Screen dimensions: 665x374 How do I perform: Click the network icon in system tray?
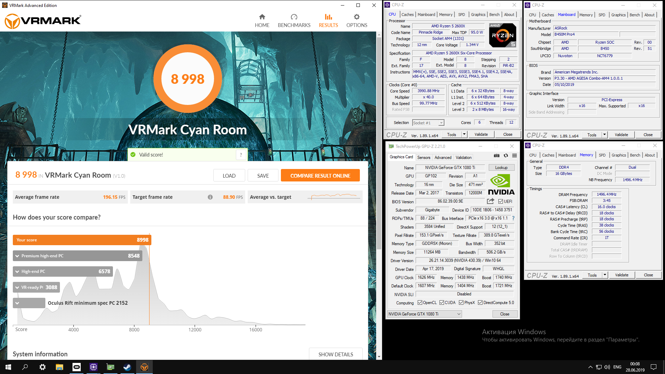[598, 367]
